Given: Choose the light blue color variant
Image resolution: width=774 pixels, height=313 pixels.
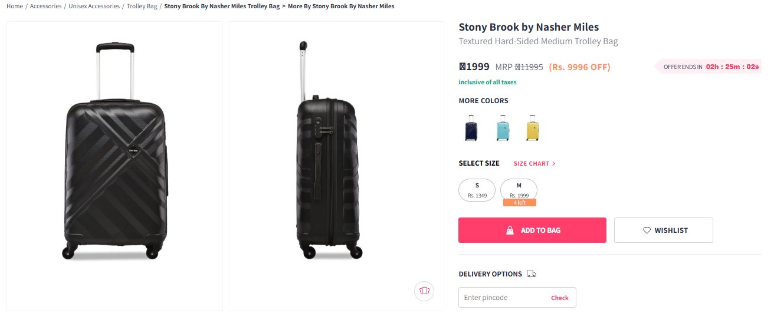Looking at the screenshot, I should point(502,128).
